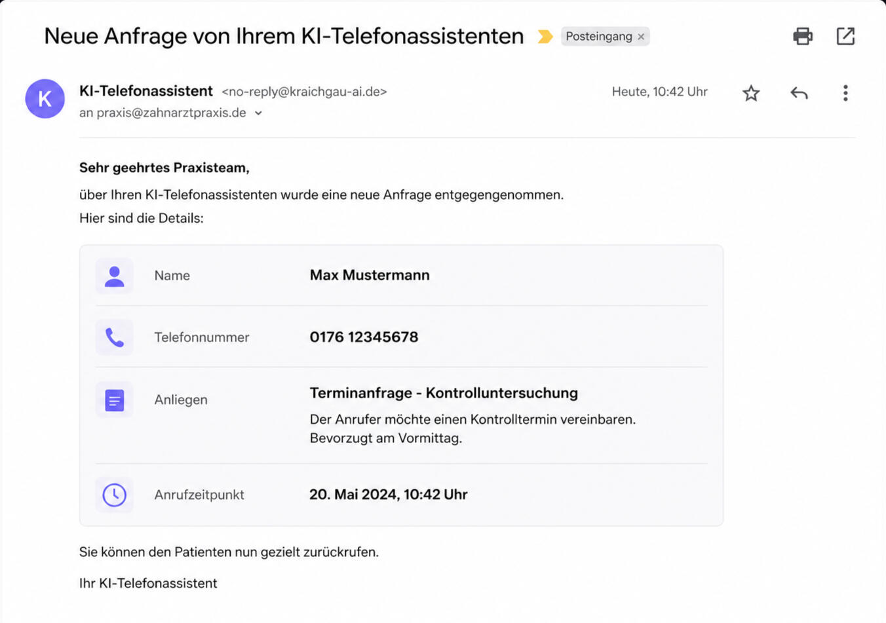886x623 pixels.
Task: Click the phone icon beside Telefonnummer
Action: [115, 337]
